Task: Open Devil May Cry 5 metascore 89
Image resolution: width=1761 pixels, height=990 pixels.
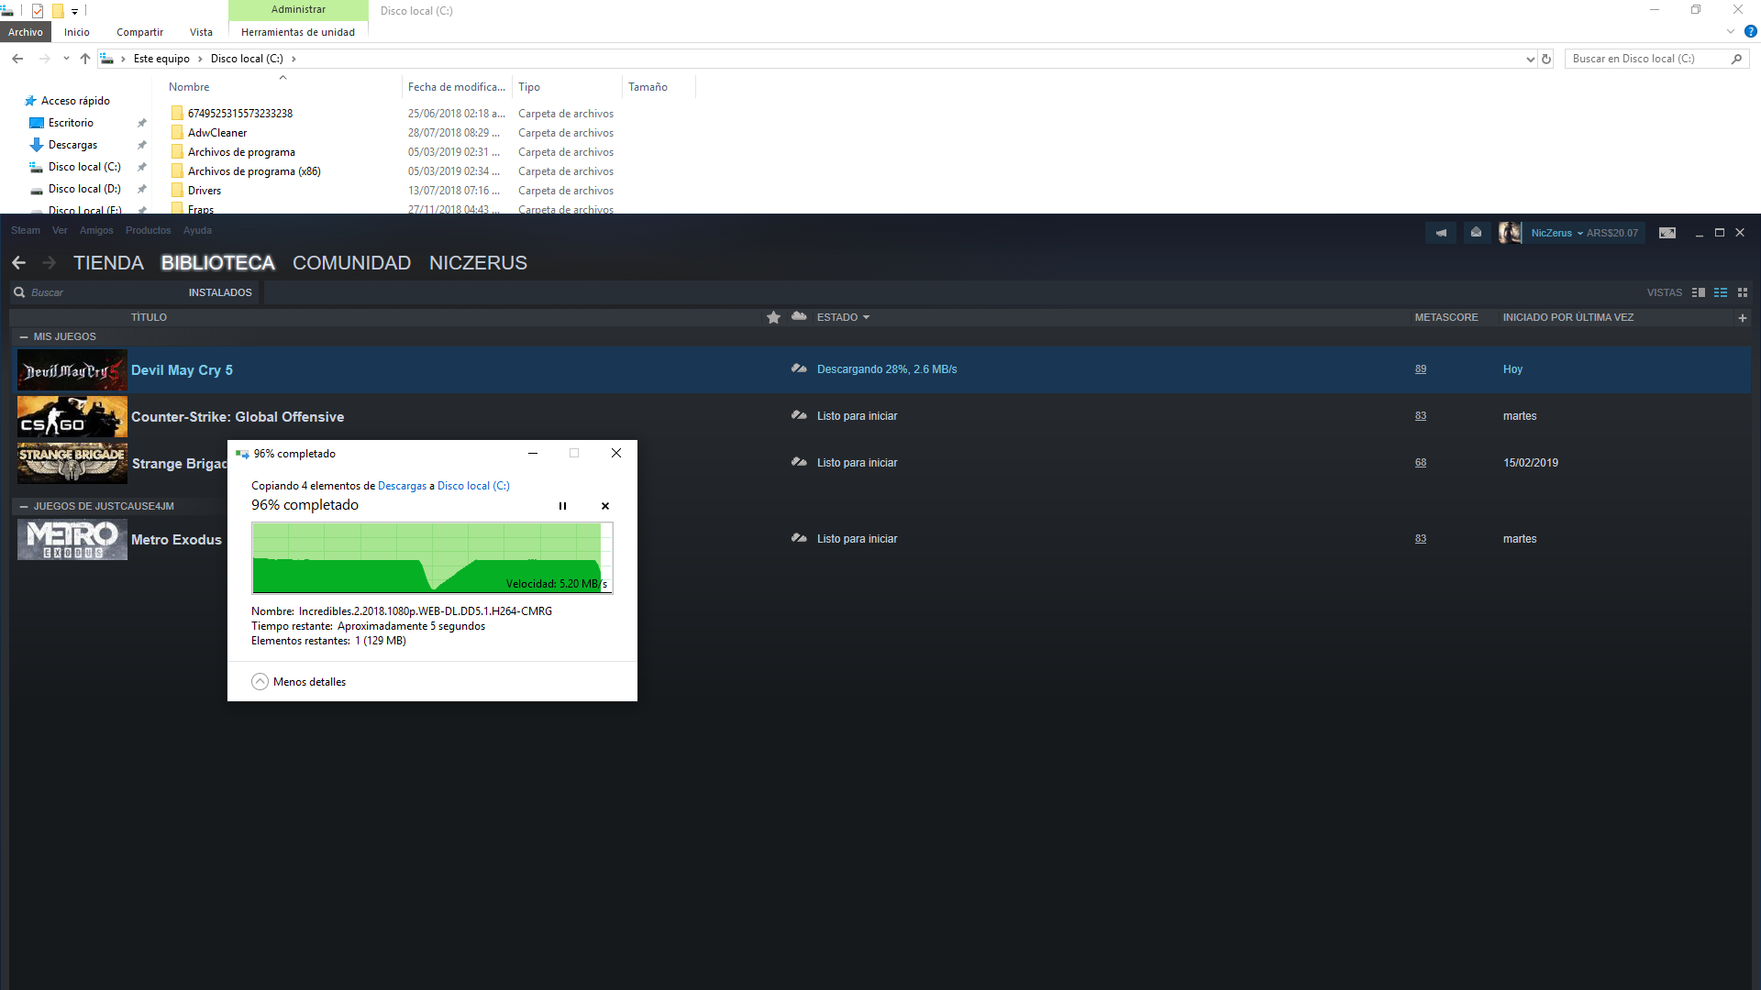Action: click(1420, 369)
